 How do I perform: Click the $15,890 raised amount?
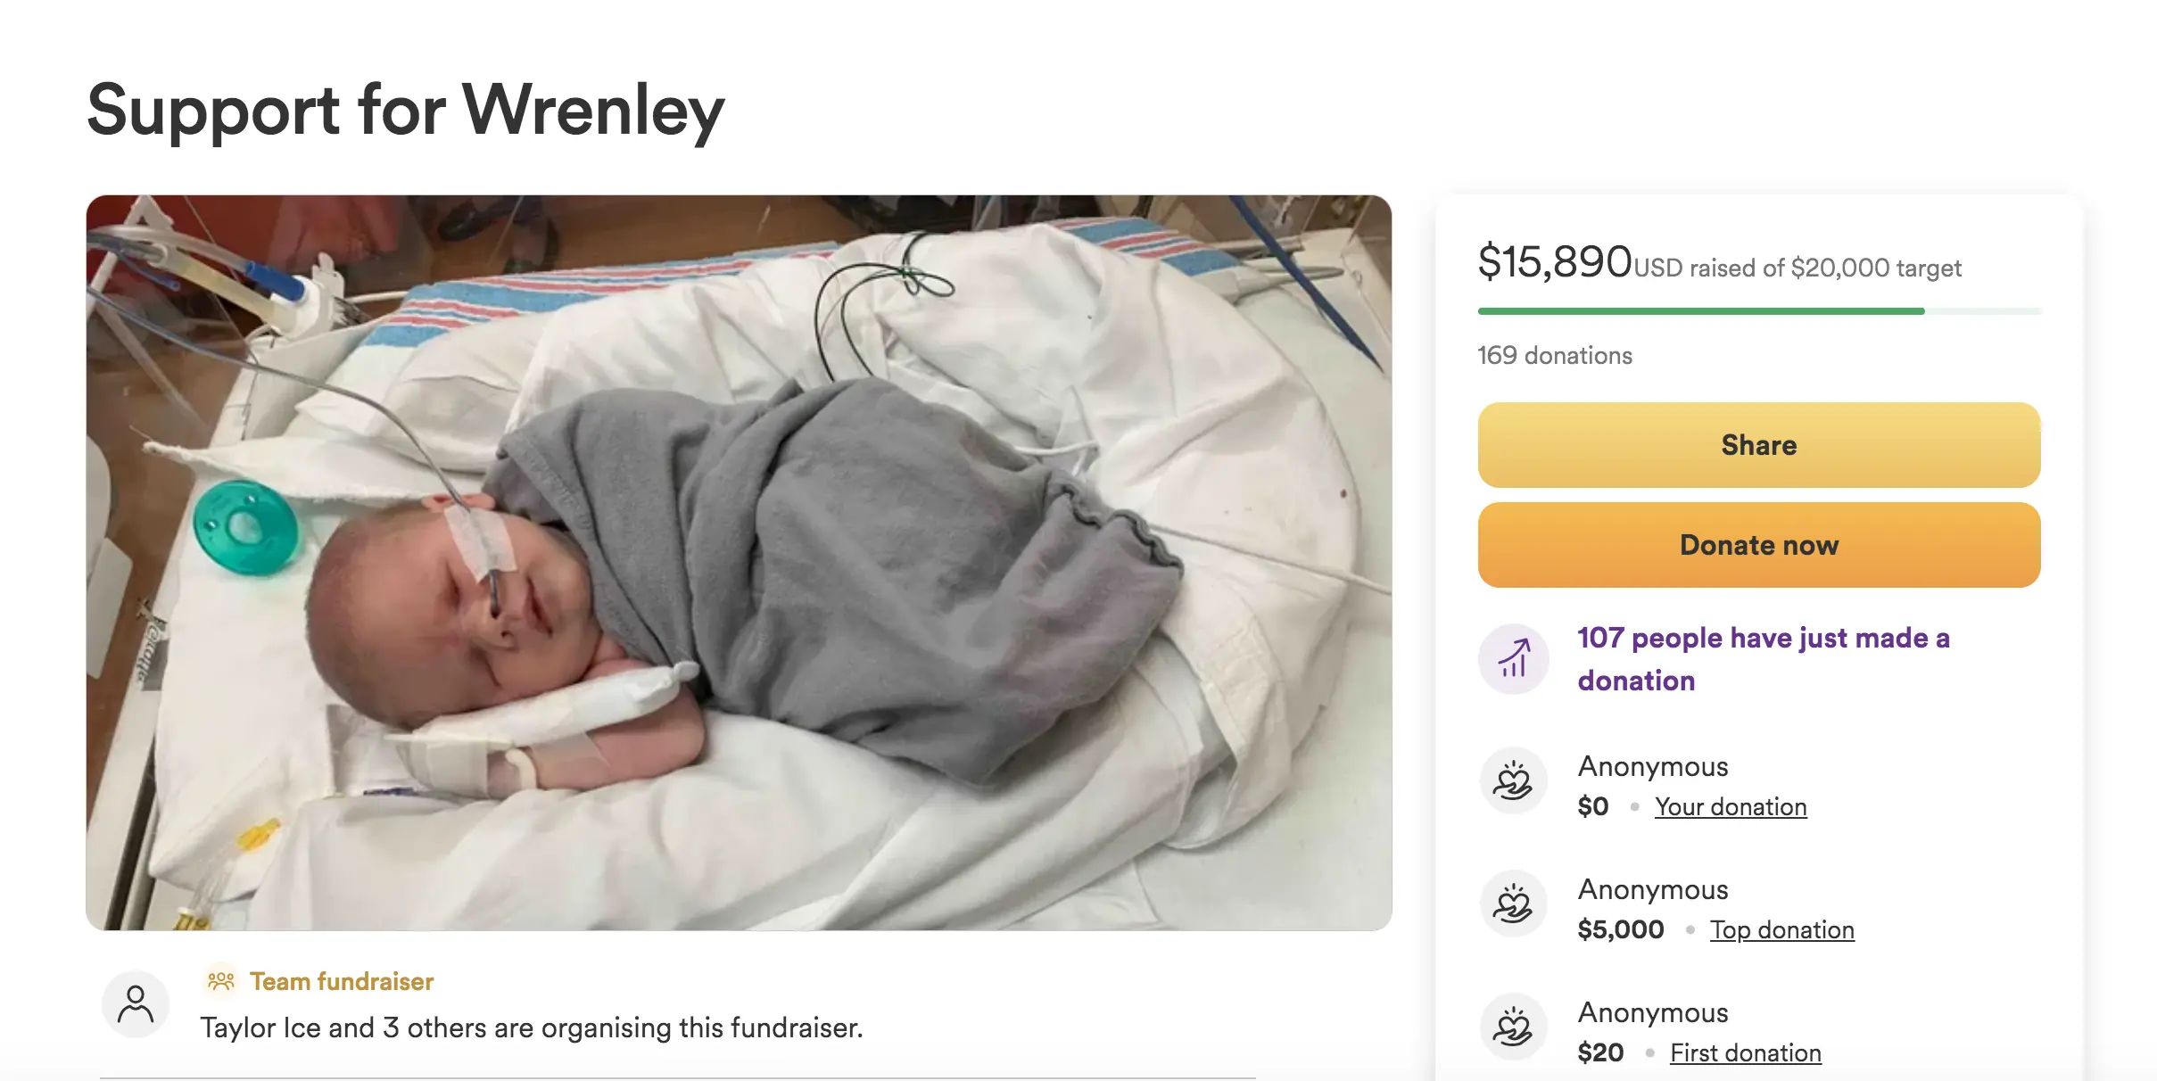tap(1554, 262)
